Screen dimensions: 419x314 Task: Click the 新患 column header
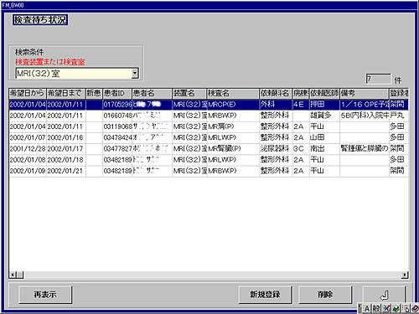[94, 93]
